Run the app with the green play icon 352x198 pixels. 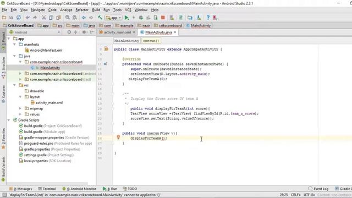click(127, 18)
